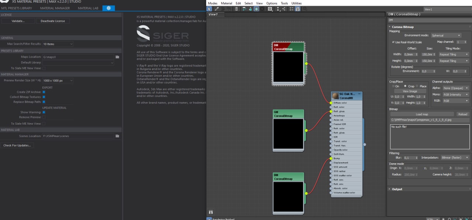This screenshot has height=220, width=472.
Task: Click Lay Out Children icon
Action: [284, 9]
